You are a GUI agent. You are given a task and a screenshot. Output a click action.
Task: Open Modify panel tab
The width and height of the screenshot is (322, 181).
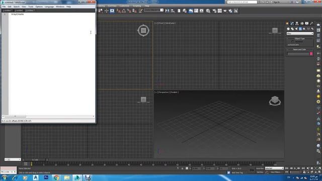pos(292,24)
